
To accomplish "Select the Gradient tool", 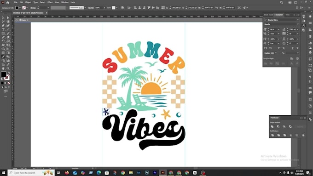I will pos(8,53).
